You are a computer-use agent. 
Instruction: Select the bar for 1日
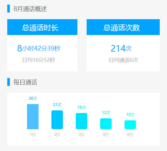33,117
